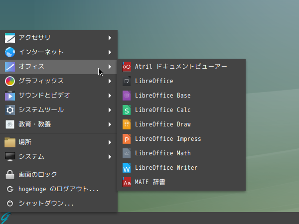Expand システムツール submenu arrow
The width and height of the screenshot is (299, 224).
110,110
